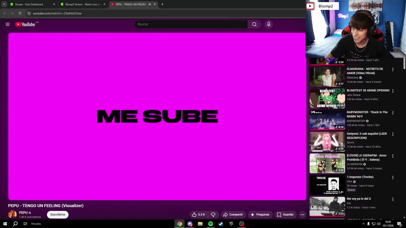Viewport: 406px width, 228px height.
Task: Open the Compartir share dialog
Action: pyautogui.click(x=233, y=214)
